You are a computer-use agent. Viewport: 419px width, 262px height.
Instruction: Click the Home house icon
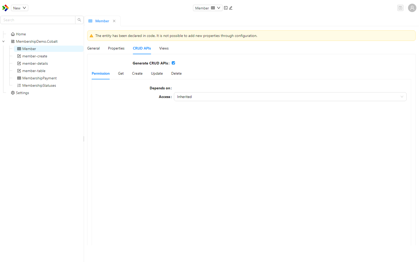13,34
